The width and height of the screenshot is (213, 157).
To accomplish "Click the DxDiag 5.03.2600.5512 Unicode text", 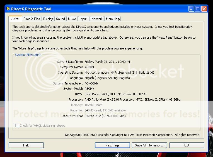I will point(87,135).
